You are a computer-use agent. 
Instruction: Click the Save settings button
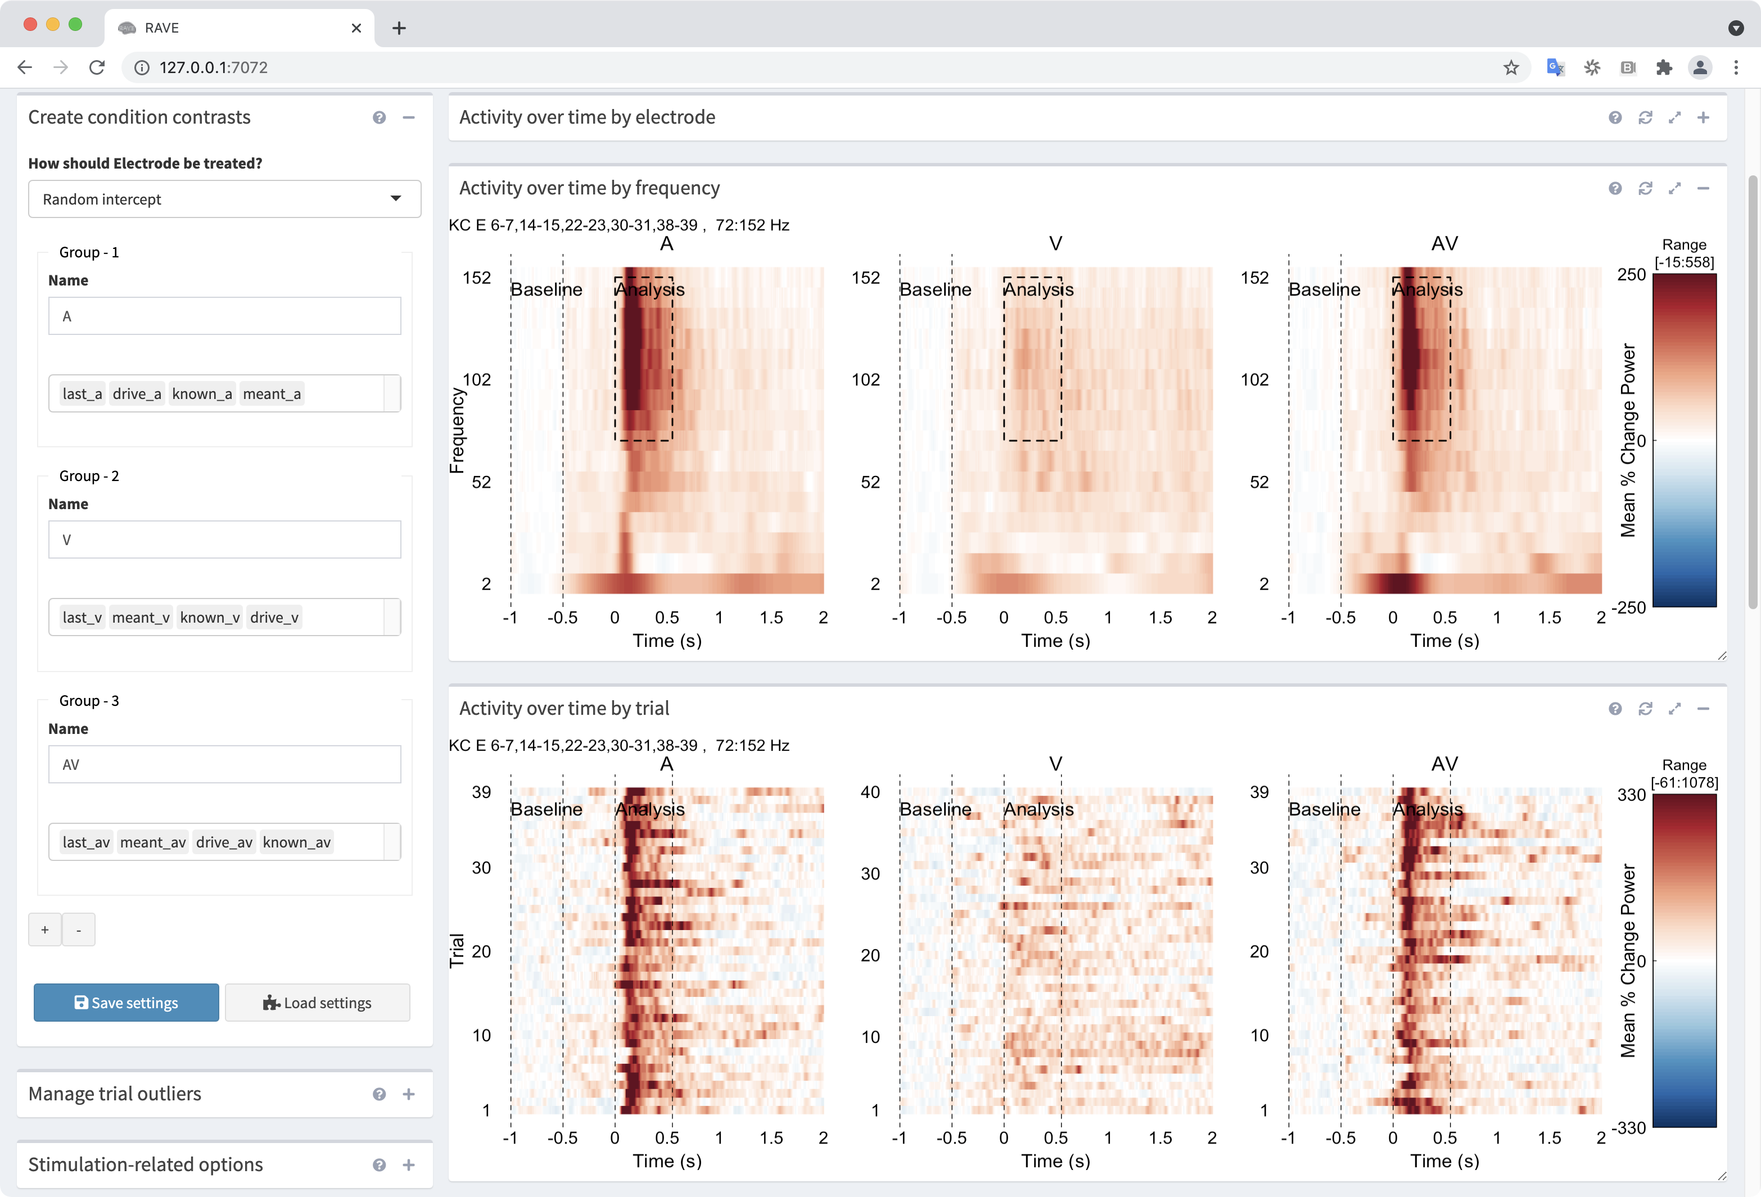point(127,1003)
